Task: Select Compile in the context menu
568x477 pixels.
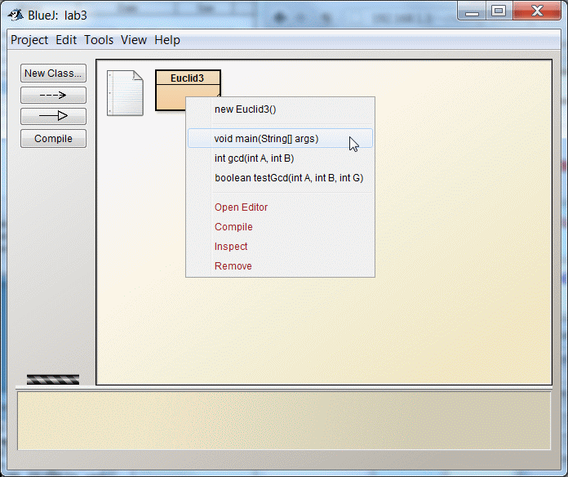Action: point(280,226)
